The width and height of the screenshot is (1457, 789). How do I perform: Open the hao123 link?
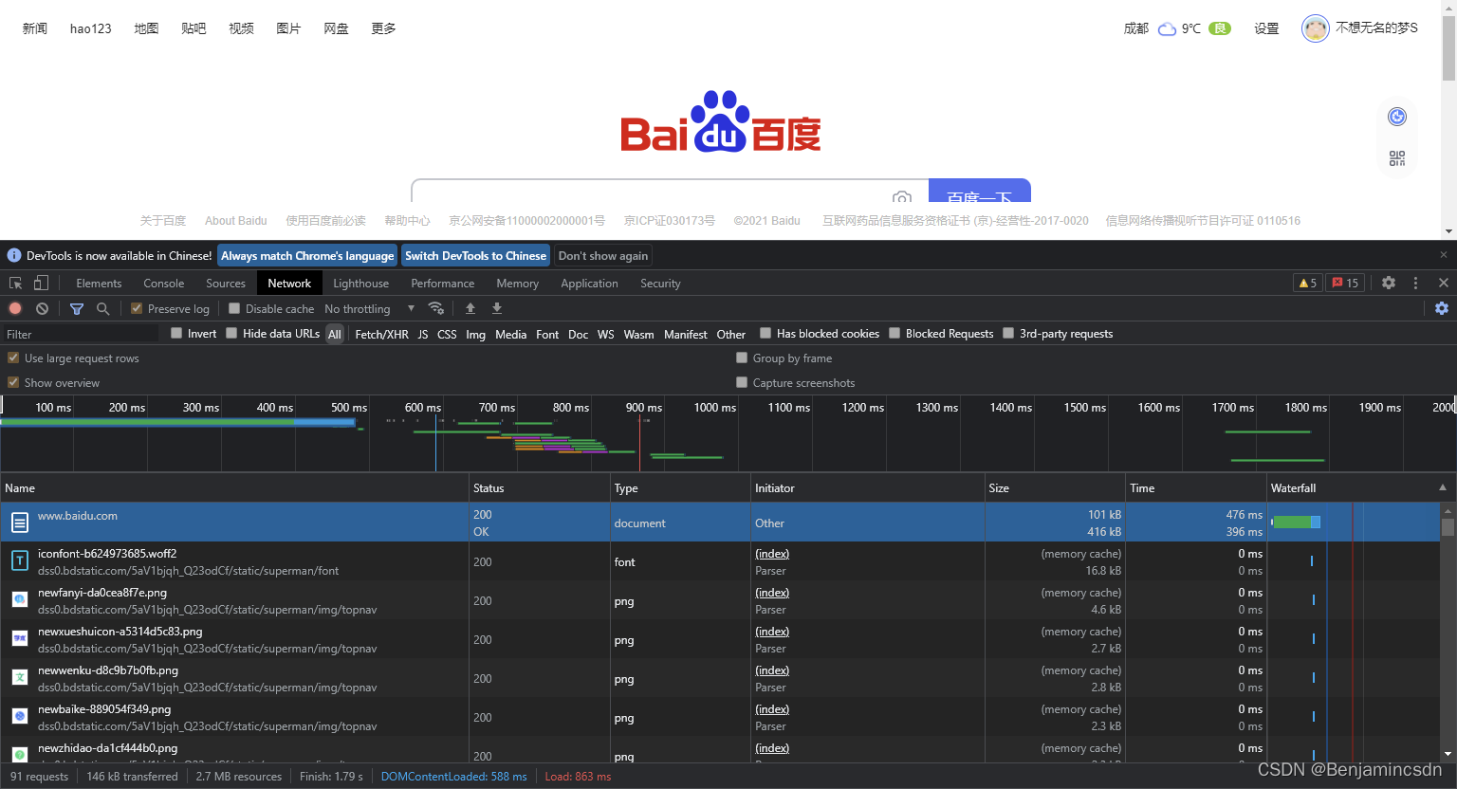click(91, 28)
